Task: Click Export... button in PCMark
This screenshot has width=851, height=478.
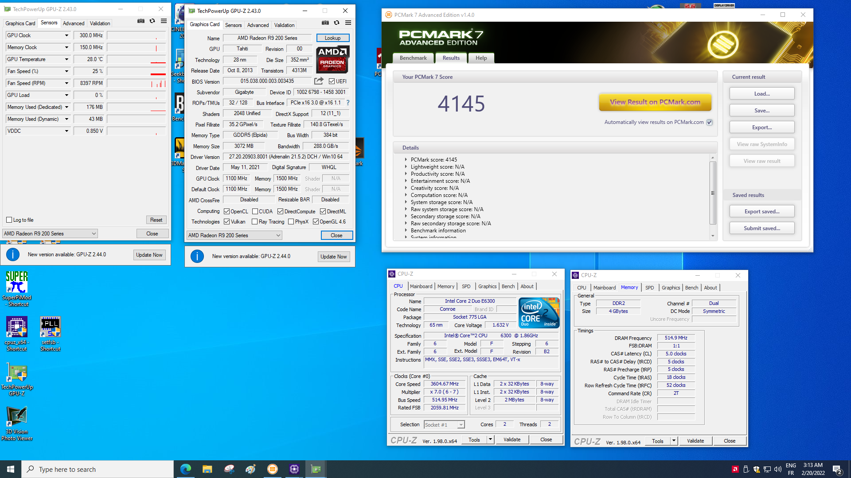Action: pyautogui.click(x=762, y=127)
